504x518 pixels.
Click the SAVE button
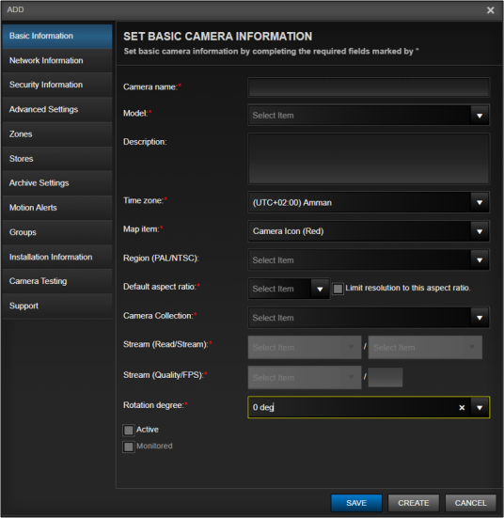[356, 503]
